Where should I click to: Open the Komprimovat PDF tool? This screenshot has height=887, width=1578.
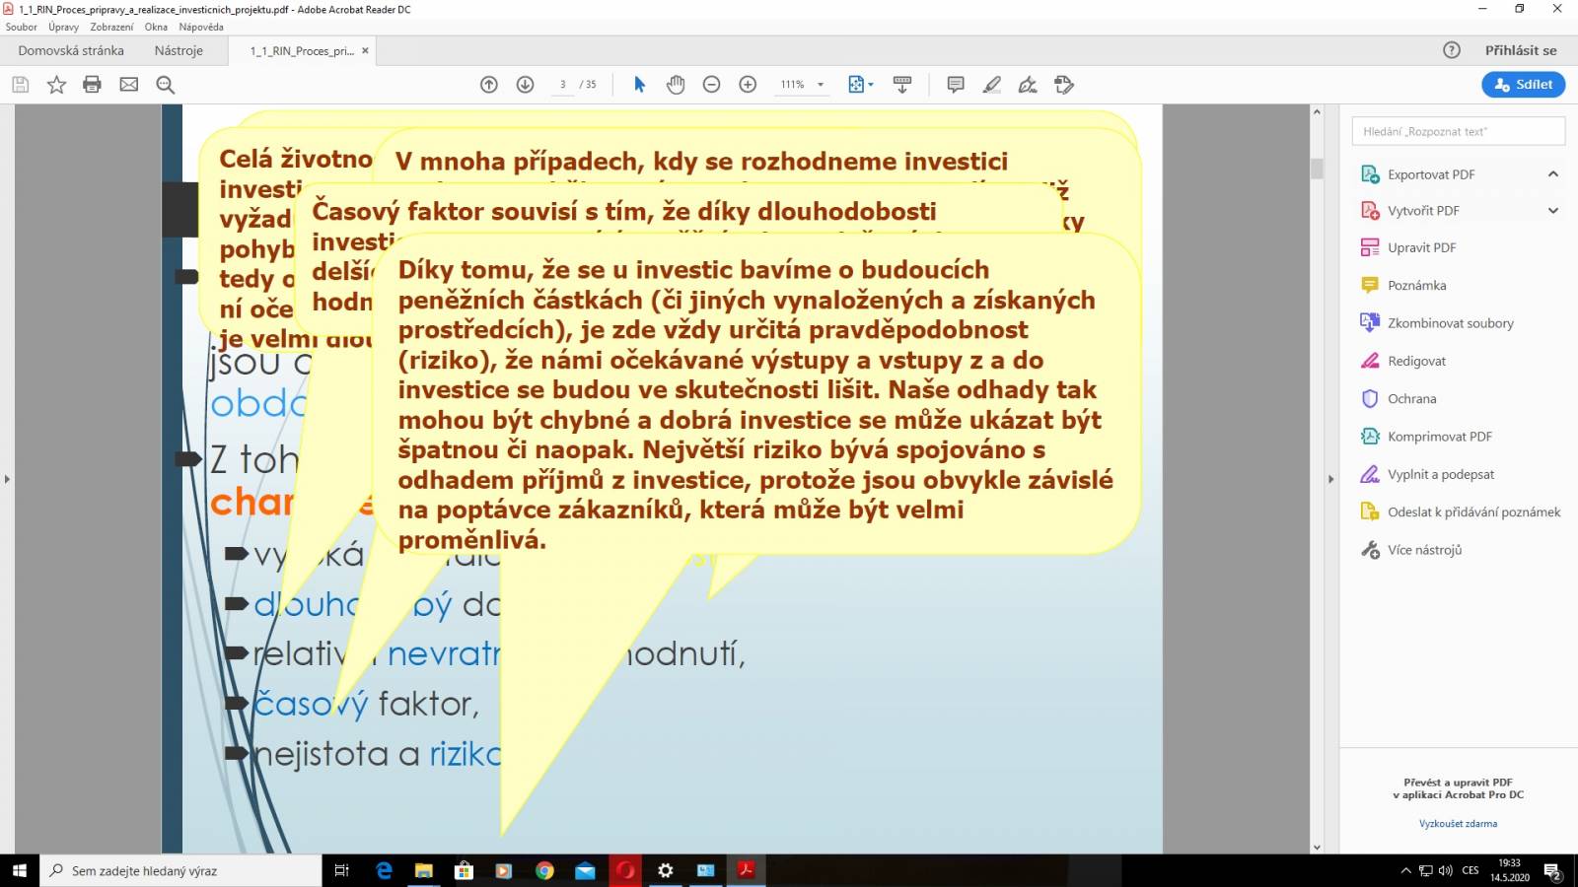[x=1439, y=437]
